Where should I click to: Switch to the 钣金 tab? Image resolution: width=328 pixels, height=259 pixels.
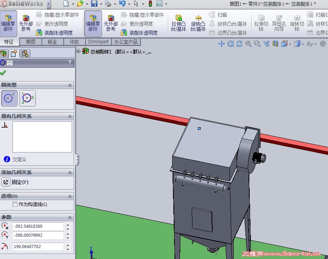(x=52, y=42)
